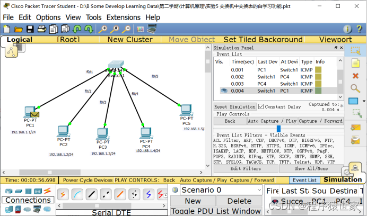Reset zoom with the magnifier R icon
The image size is (367, 216).
115,29
